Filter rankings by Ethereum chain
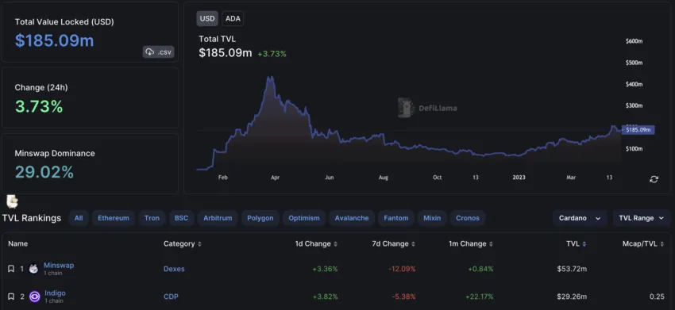Viewport: 675px width, 310px height. tap(114, 218)
